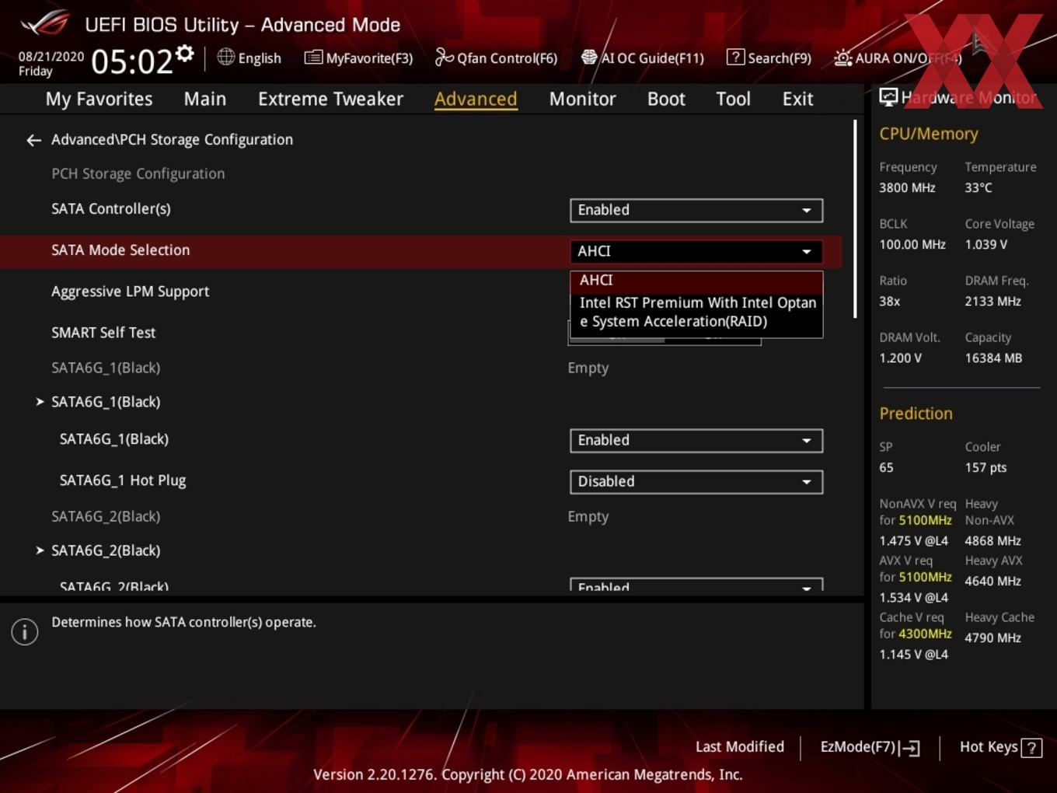Switch to Main tab

tap(205, 99)
